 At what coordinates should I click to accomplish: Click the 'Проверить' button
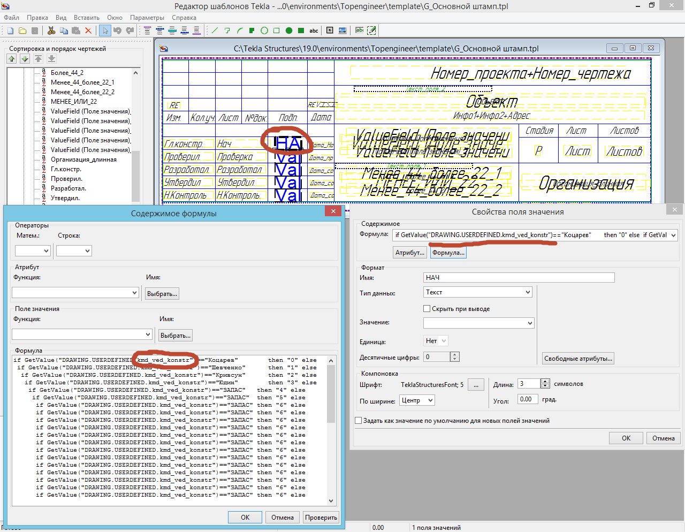click(321, 517)
